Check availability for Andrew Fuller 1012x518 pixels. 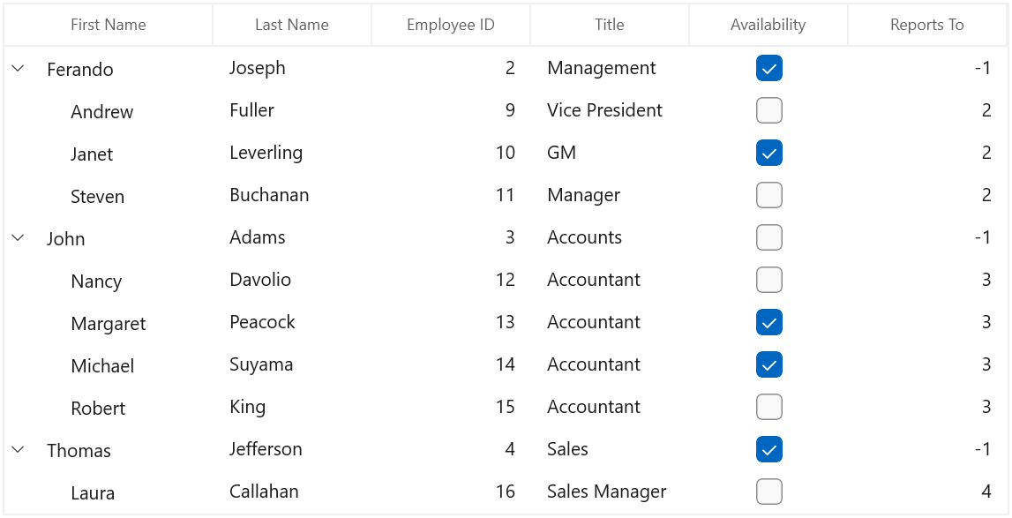click(768, 110)
